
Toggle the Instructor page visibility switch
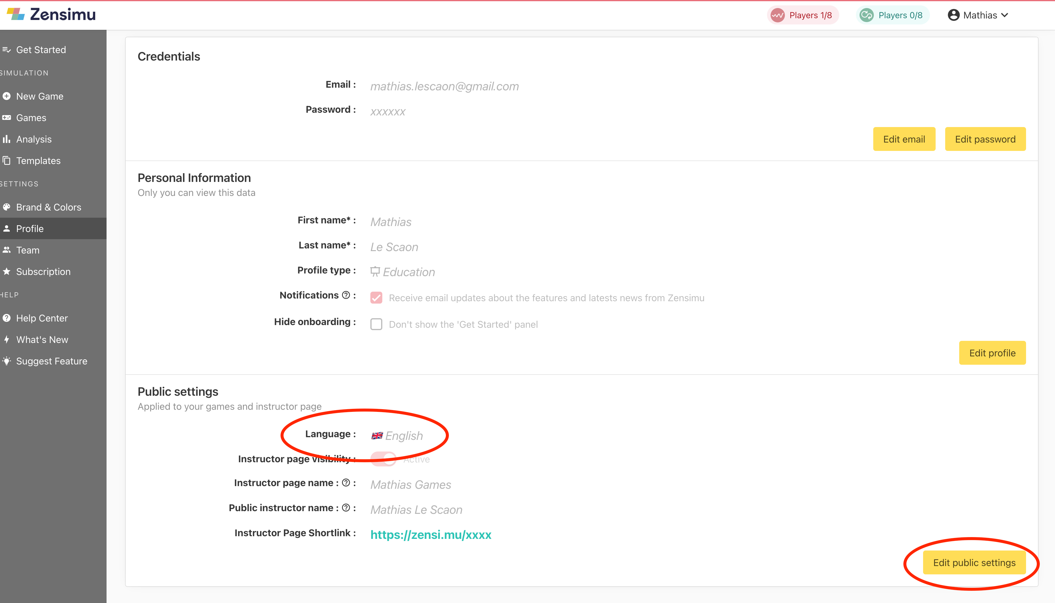point(383,459)
